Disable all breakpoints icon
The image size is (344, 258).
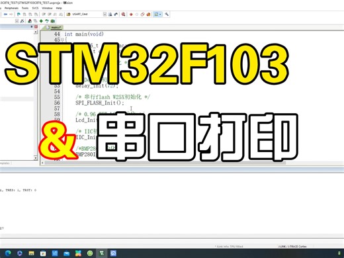142,15
